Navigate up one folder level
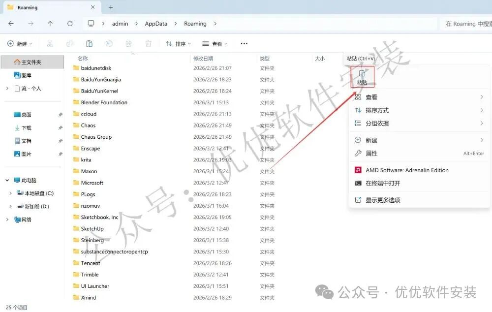Image resolution: width=492 pixels, height=312 pixels. (x=50, y=24)
